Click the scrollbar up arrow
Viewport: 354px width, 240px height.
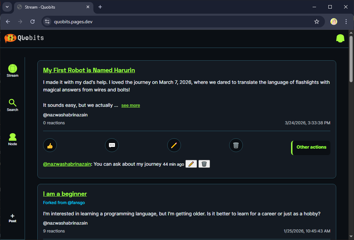351,33
